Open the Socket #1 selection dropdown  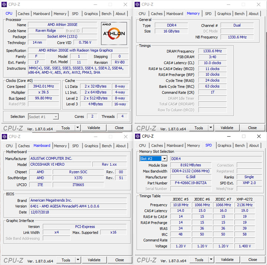(56, 117)
